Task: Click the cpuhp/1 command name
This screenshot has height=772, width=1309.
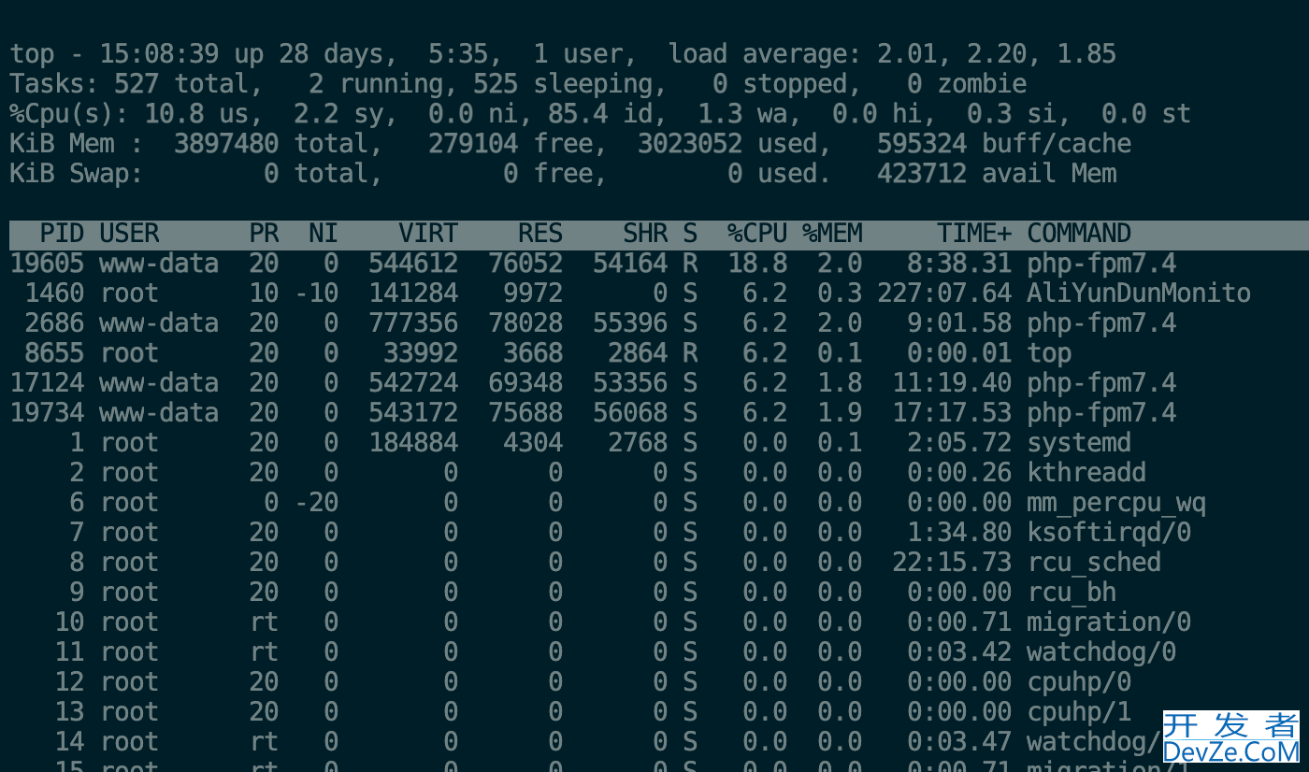Action: [1079, 712]
